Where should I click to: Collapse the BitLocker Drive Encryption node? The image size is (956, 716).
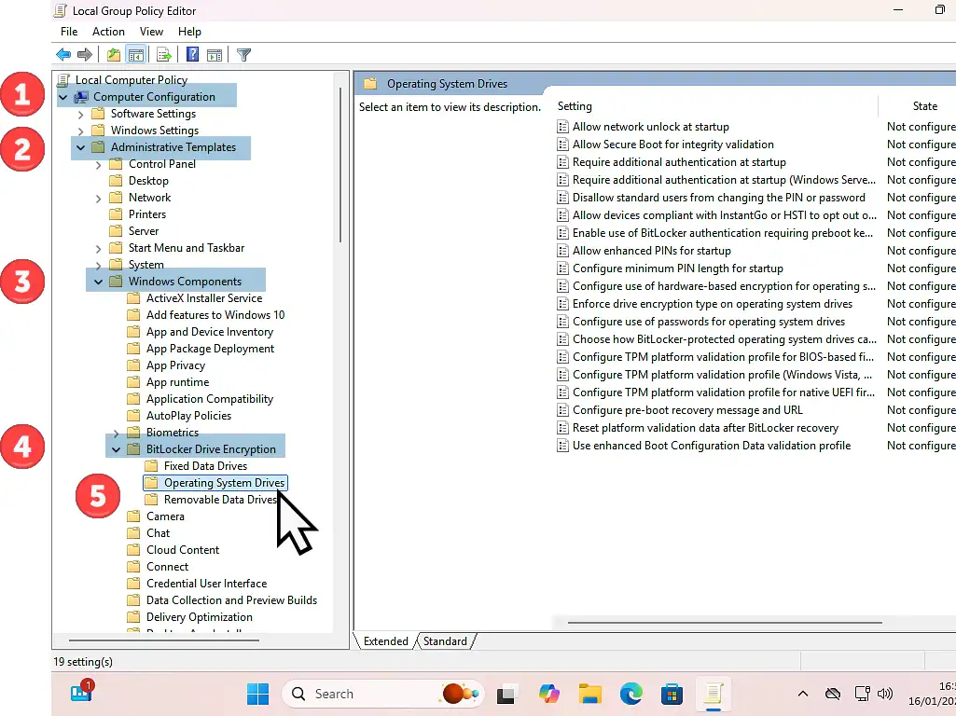tap(116, 448)
